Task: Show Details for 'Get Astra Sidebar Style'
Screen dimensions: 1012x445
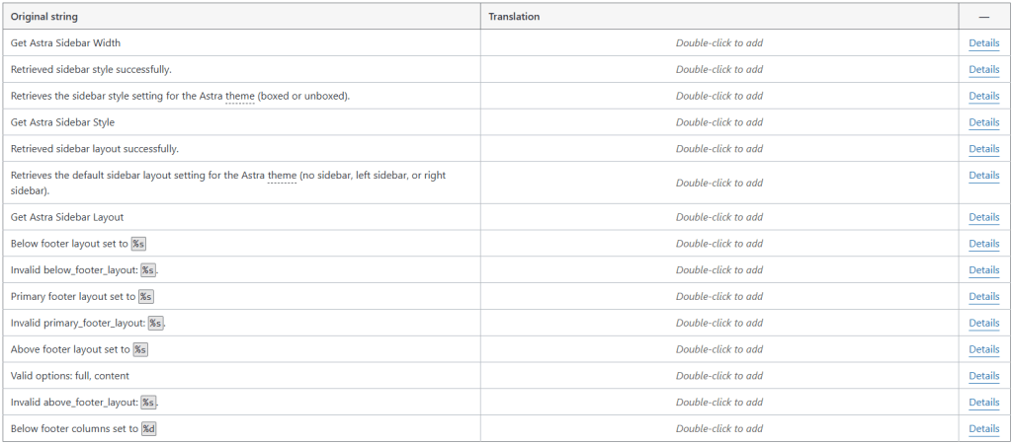Action: (x=983, y=122)
